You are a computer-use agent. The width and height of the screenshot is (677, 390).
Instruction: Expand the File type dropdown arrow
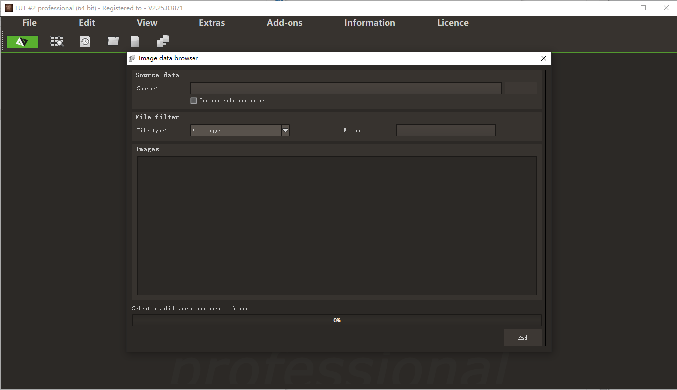(x=285, y=130)
